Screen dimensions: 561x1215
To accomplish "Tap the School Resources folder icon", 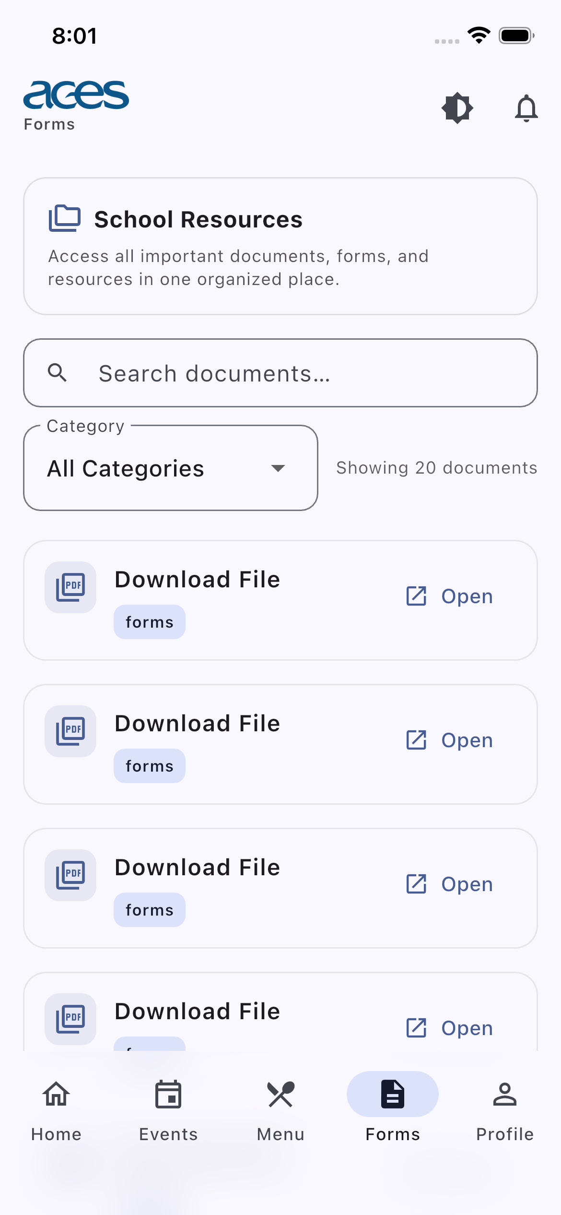I will click(x=64, y=218).
